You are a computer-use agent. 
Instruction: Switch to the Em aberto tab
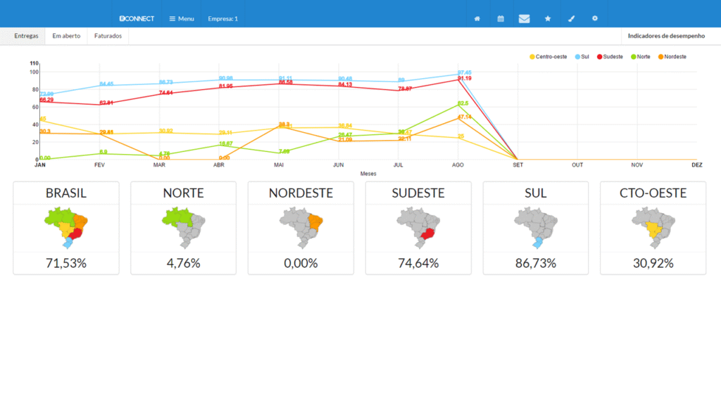point(66,35)
